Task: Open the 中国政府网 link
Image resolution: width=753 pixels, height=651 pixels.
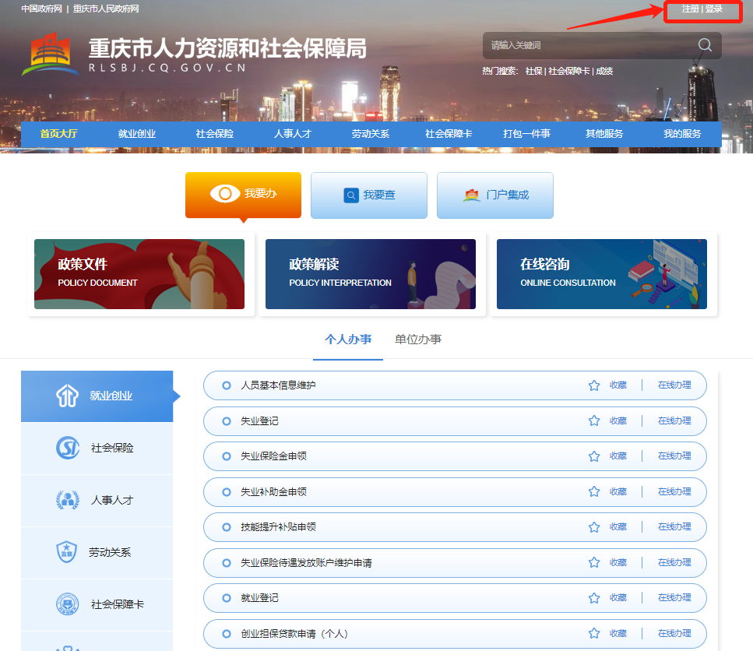Action: point(42,9)
